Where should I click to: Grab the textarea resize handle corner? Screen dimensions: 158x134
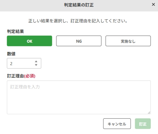149,113
